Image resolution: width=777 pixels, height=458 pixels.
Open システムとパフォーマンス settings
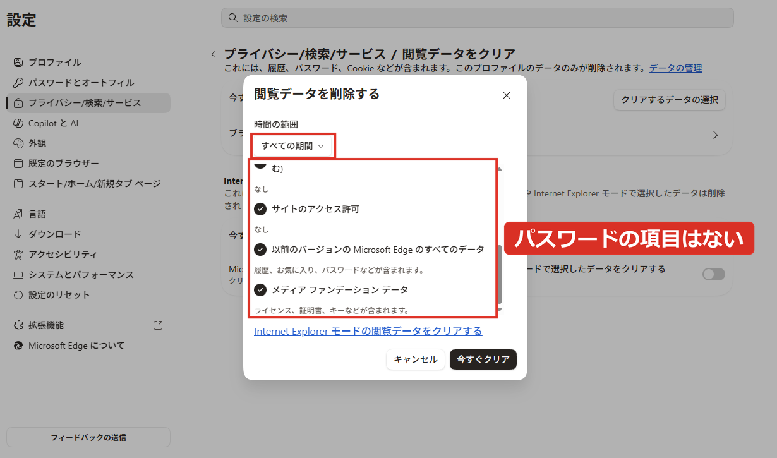click(88, 275)
